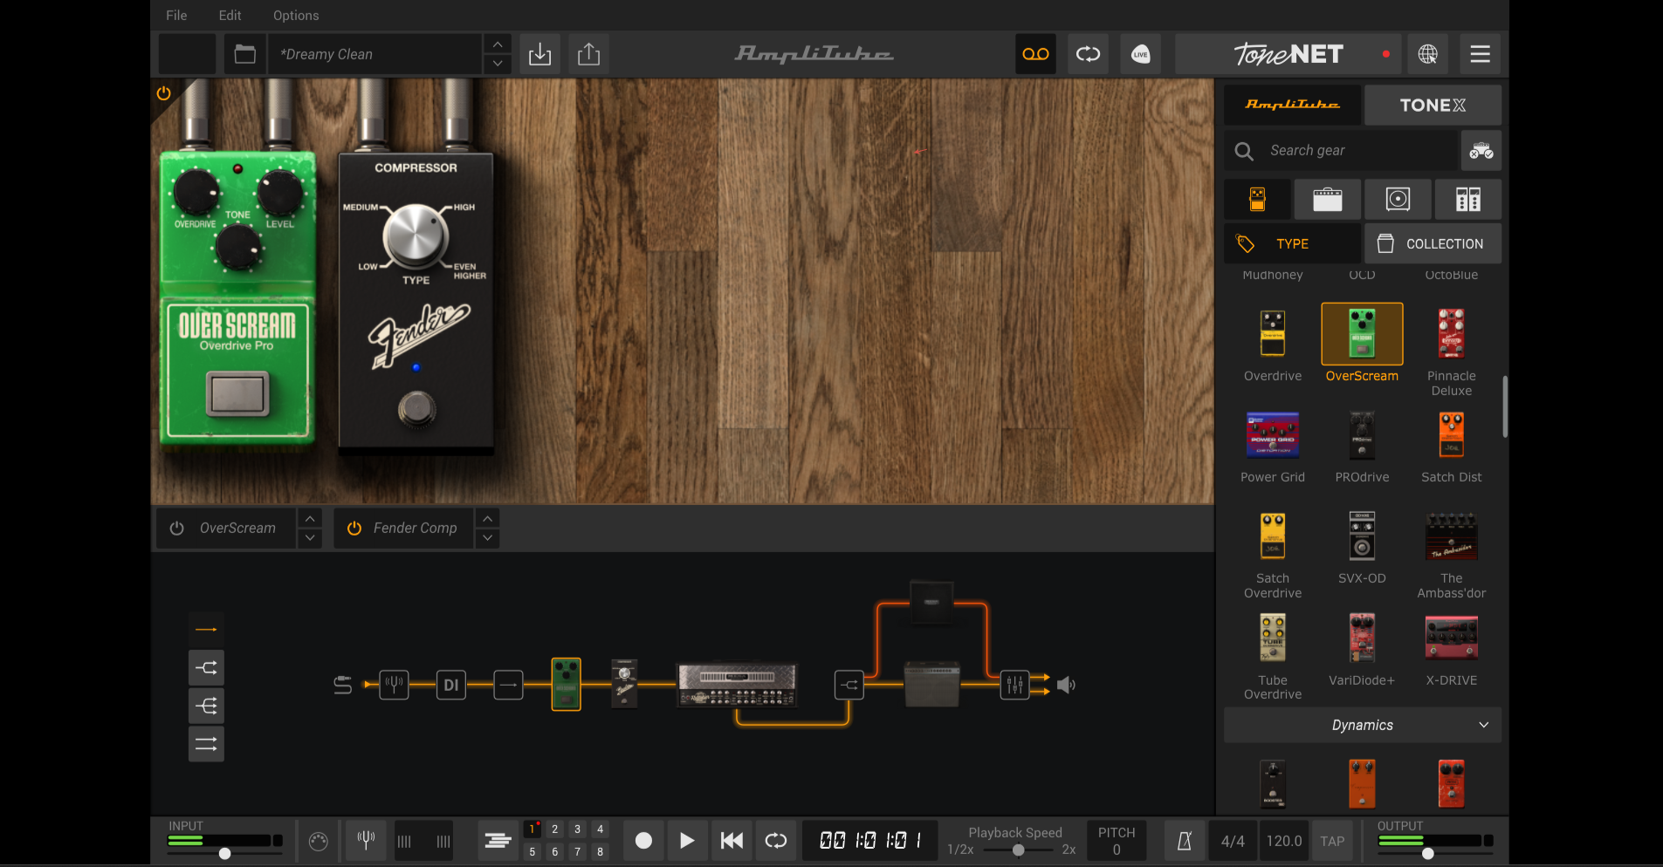Click Fender Comp slot up arrow
Screen dimensions: 1663x867
pos(488,519)
